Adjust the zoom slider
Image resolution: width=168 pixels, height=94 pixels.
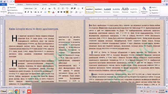pos(158,87)
